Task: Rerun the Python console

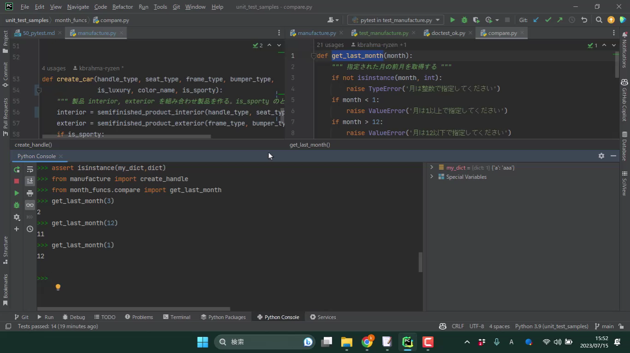Action: [x=17, y=170]
